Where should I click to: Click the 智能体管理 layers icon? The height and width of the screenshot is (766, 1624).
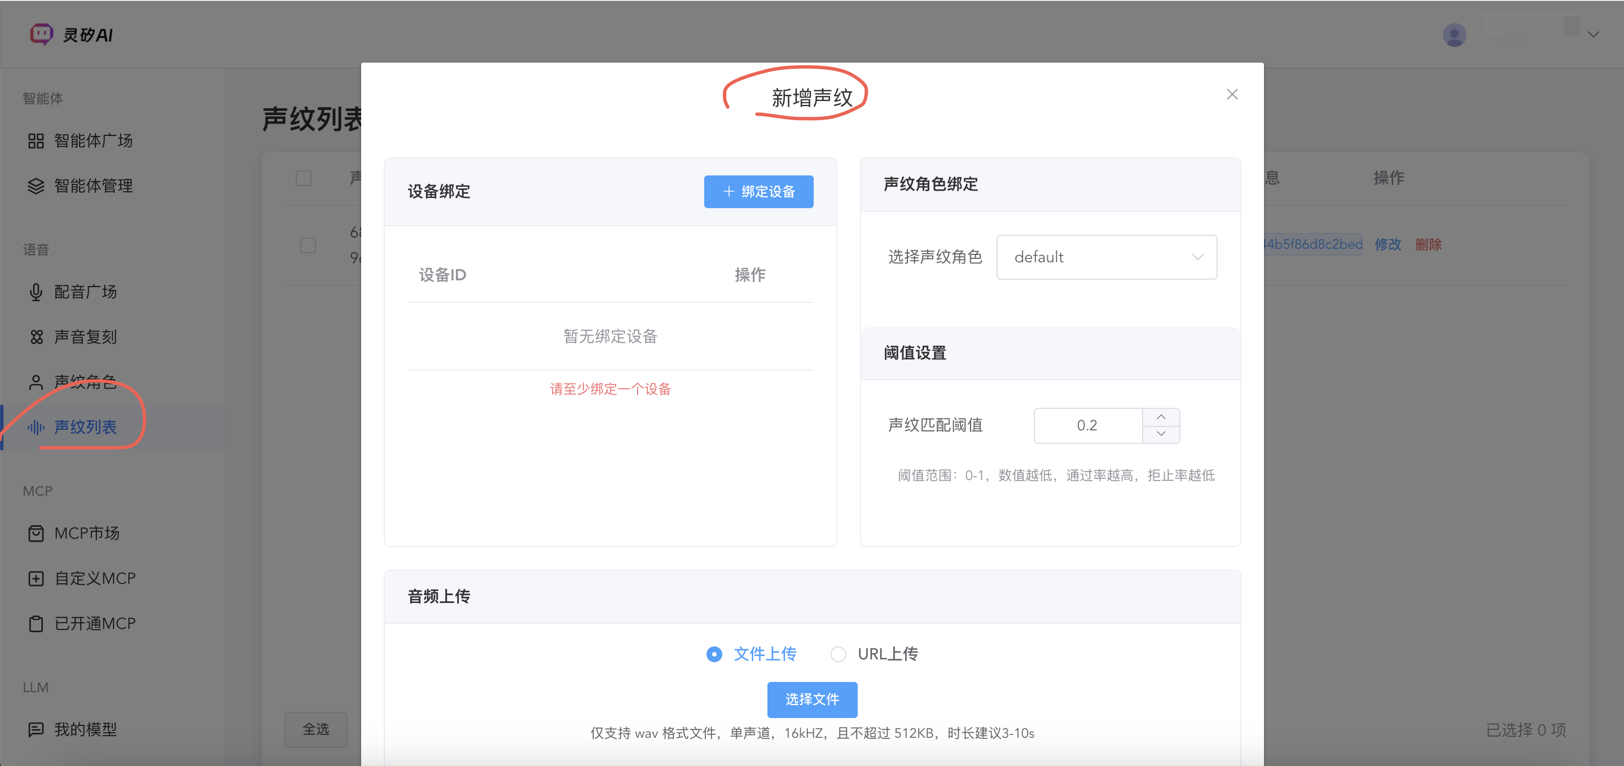coord(36,186)
